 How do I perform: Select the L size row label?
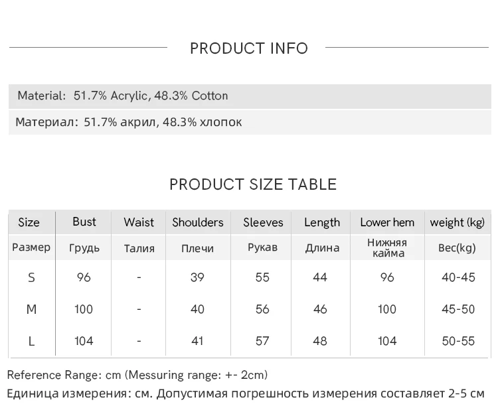click(31, 341)
